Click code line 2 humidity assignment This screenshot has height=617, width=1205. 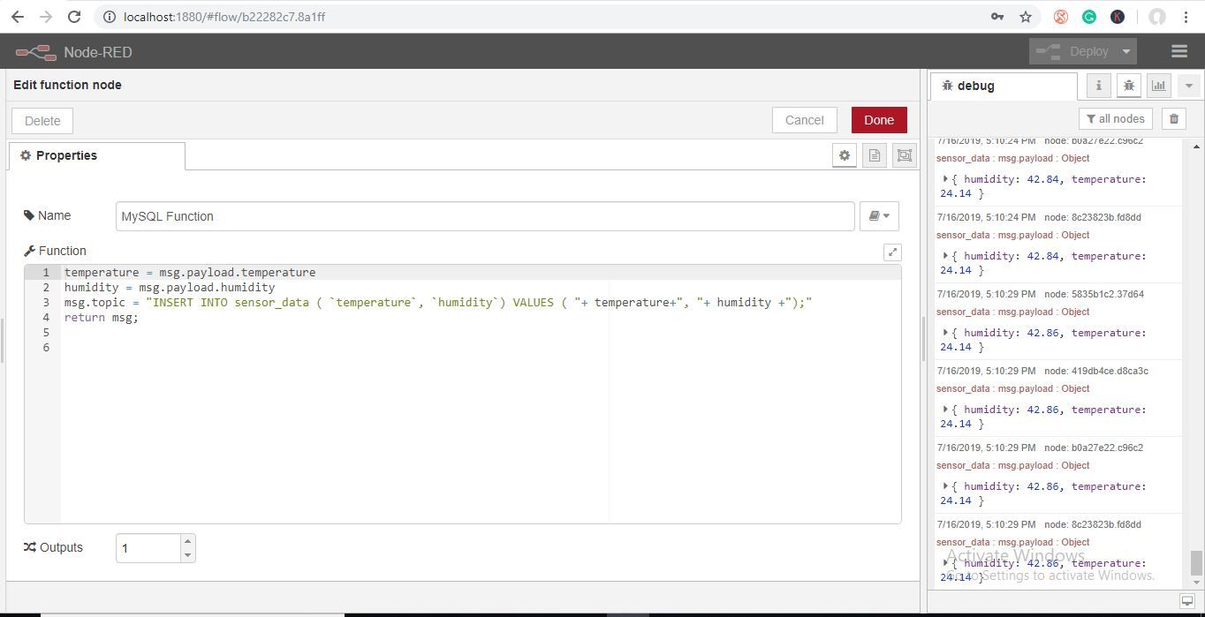point(170,287)
